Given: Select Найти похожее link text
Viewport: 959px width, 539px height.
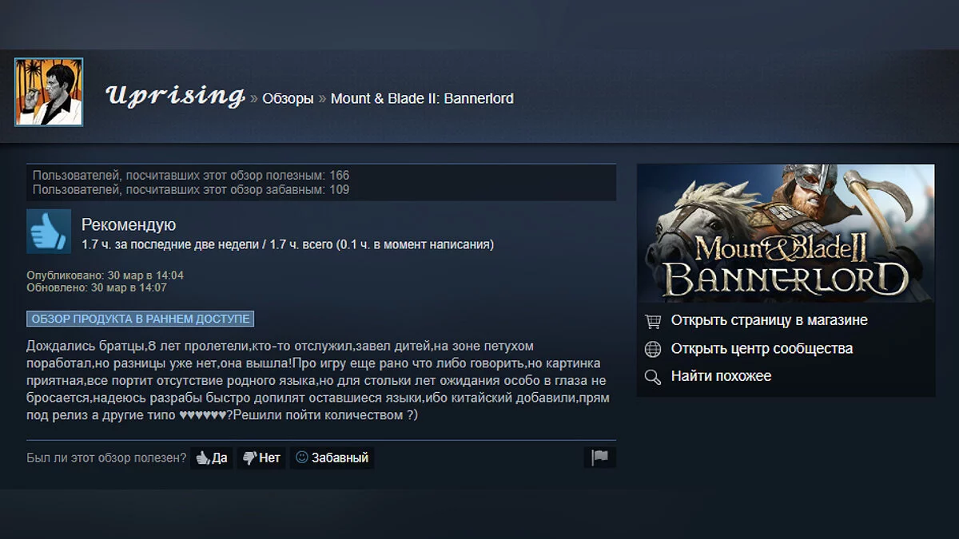Looking at the screenshot, I should pyautogui.click(x=721, y=376).
